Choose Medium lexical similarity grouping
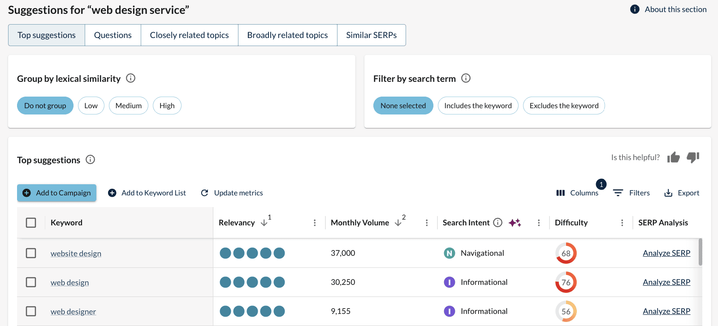The height and width of the screenshot is (326, 718). [128, 106]
